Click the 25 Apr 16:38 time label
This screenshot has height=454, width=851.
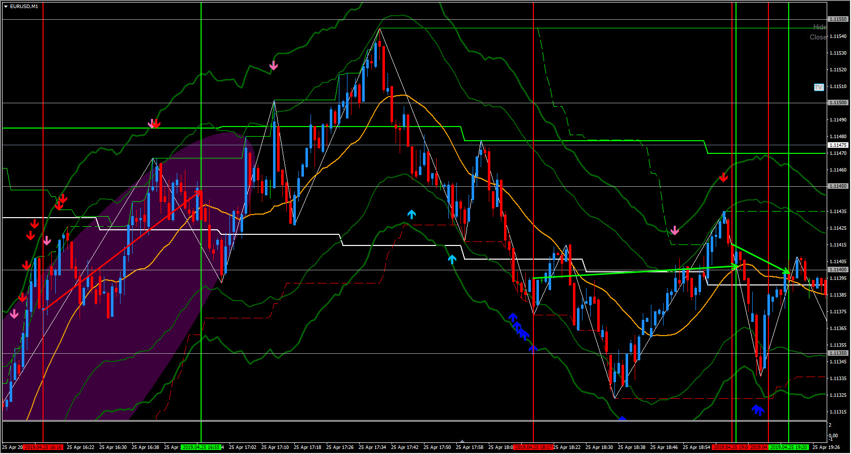click(x=145, y=447)
